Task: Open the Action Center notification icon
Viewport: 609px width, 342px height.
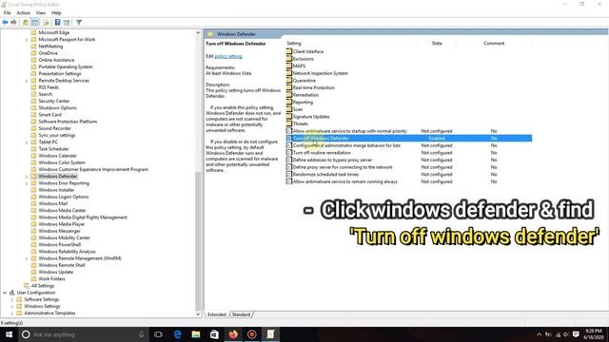Action: [576, 334]
